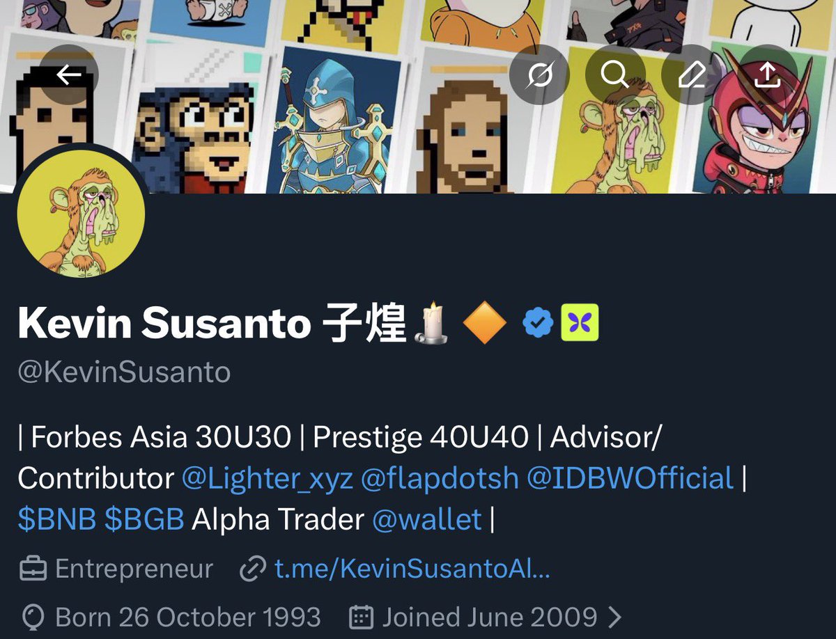This screenshot has width=836, height=639.
Task: Tap the blue verified checkmark badge
Action: pyautogui.click(x=538, y=323)
